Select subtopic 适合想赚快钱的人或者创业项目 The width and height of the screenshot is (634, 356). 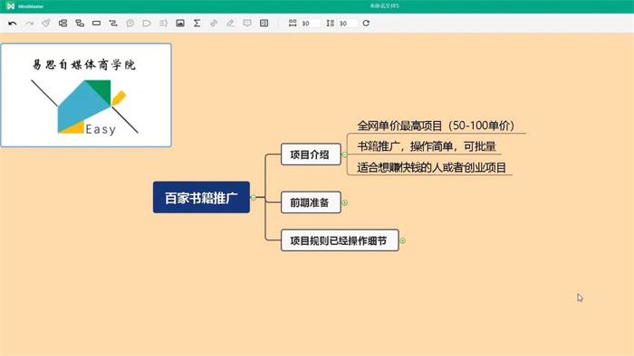pos(431,167)
